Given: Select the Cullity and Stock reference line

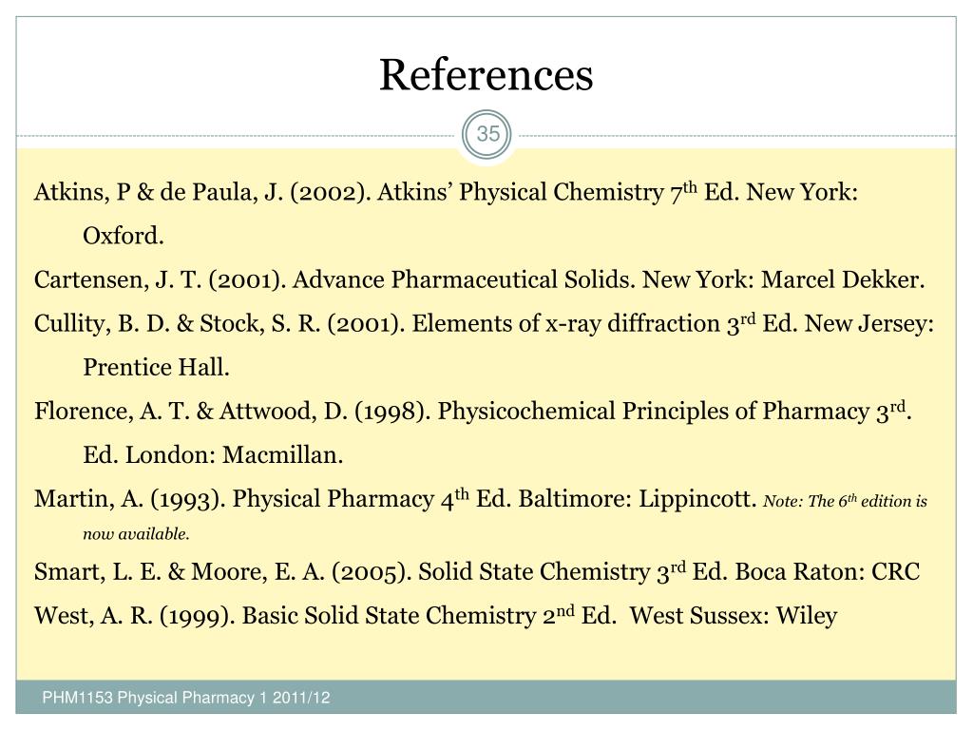Looking at the screenshot, I should point(484,323).
